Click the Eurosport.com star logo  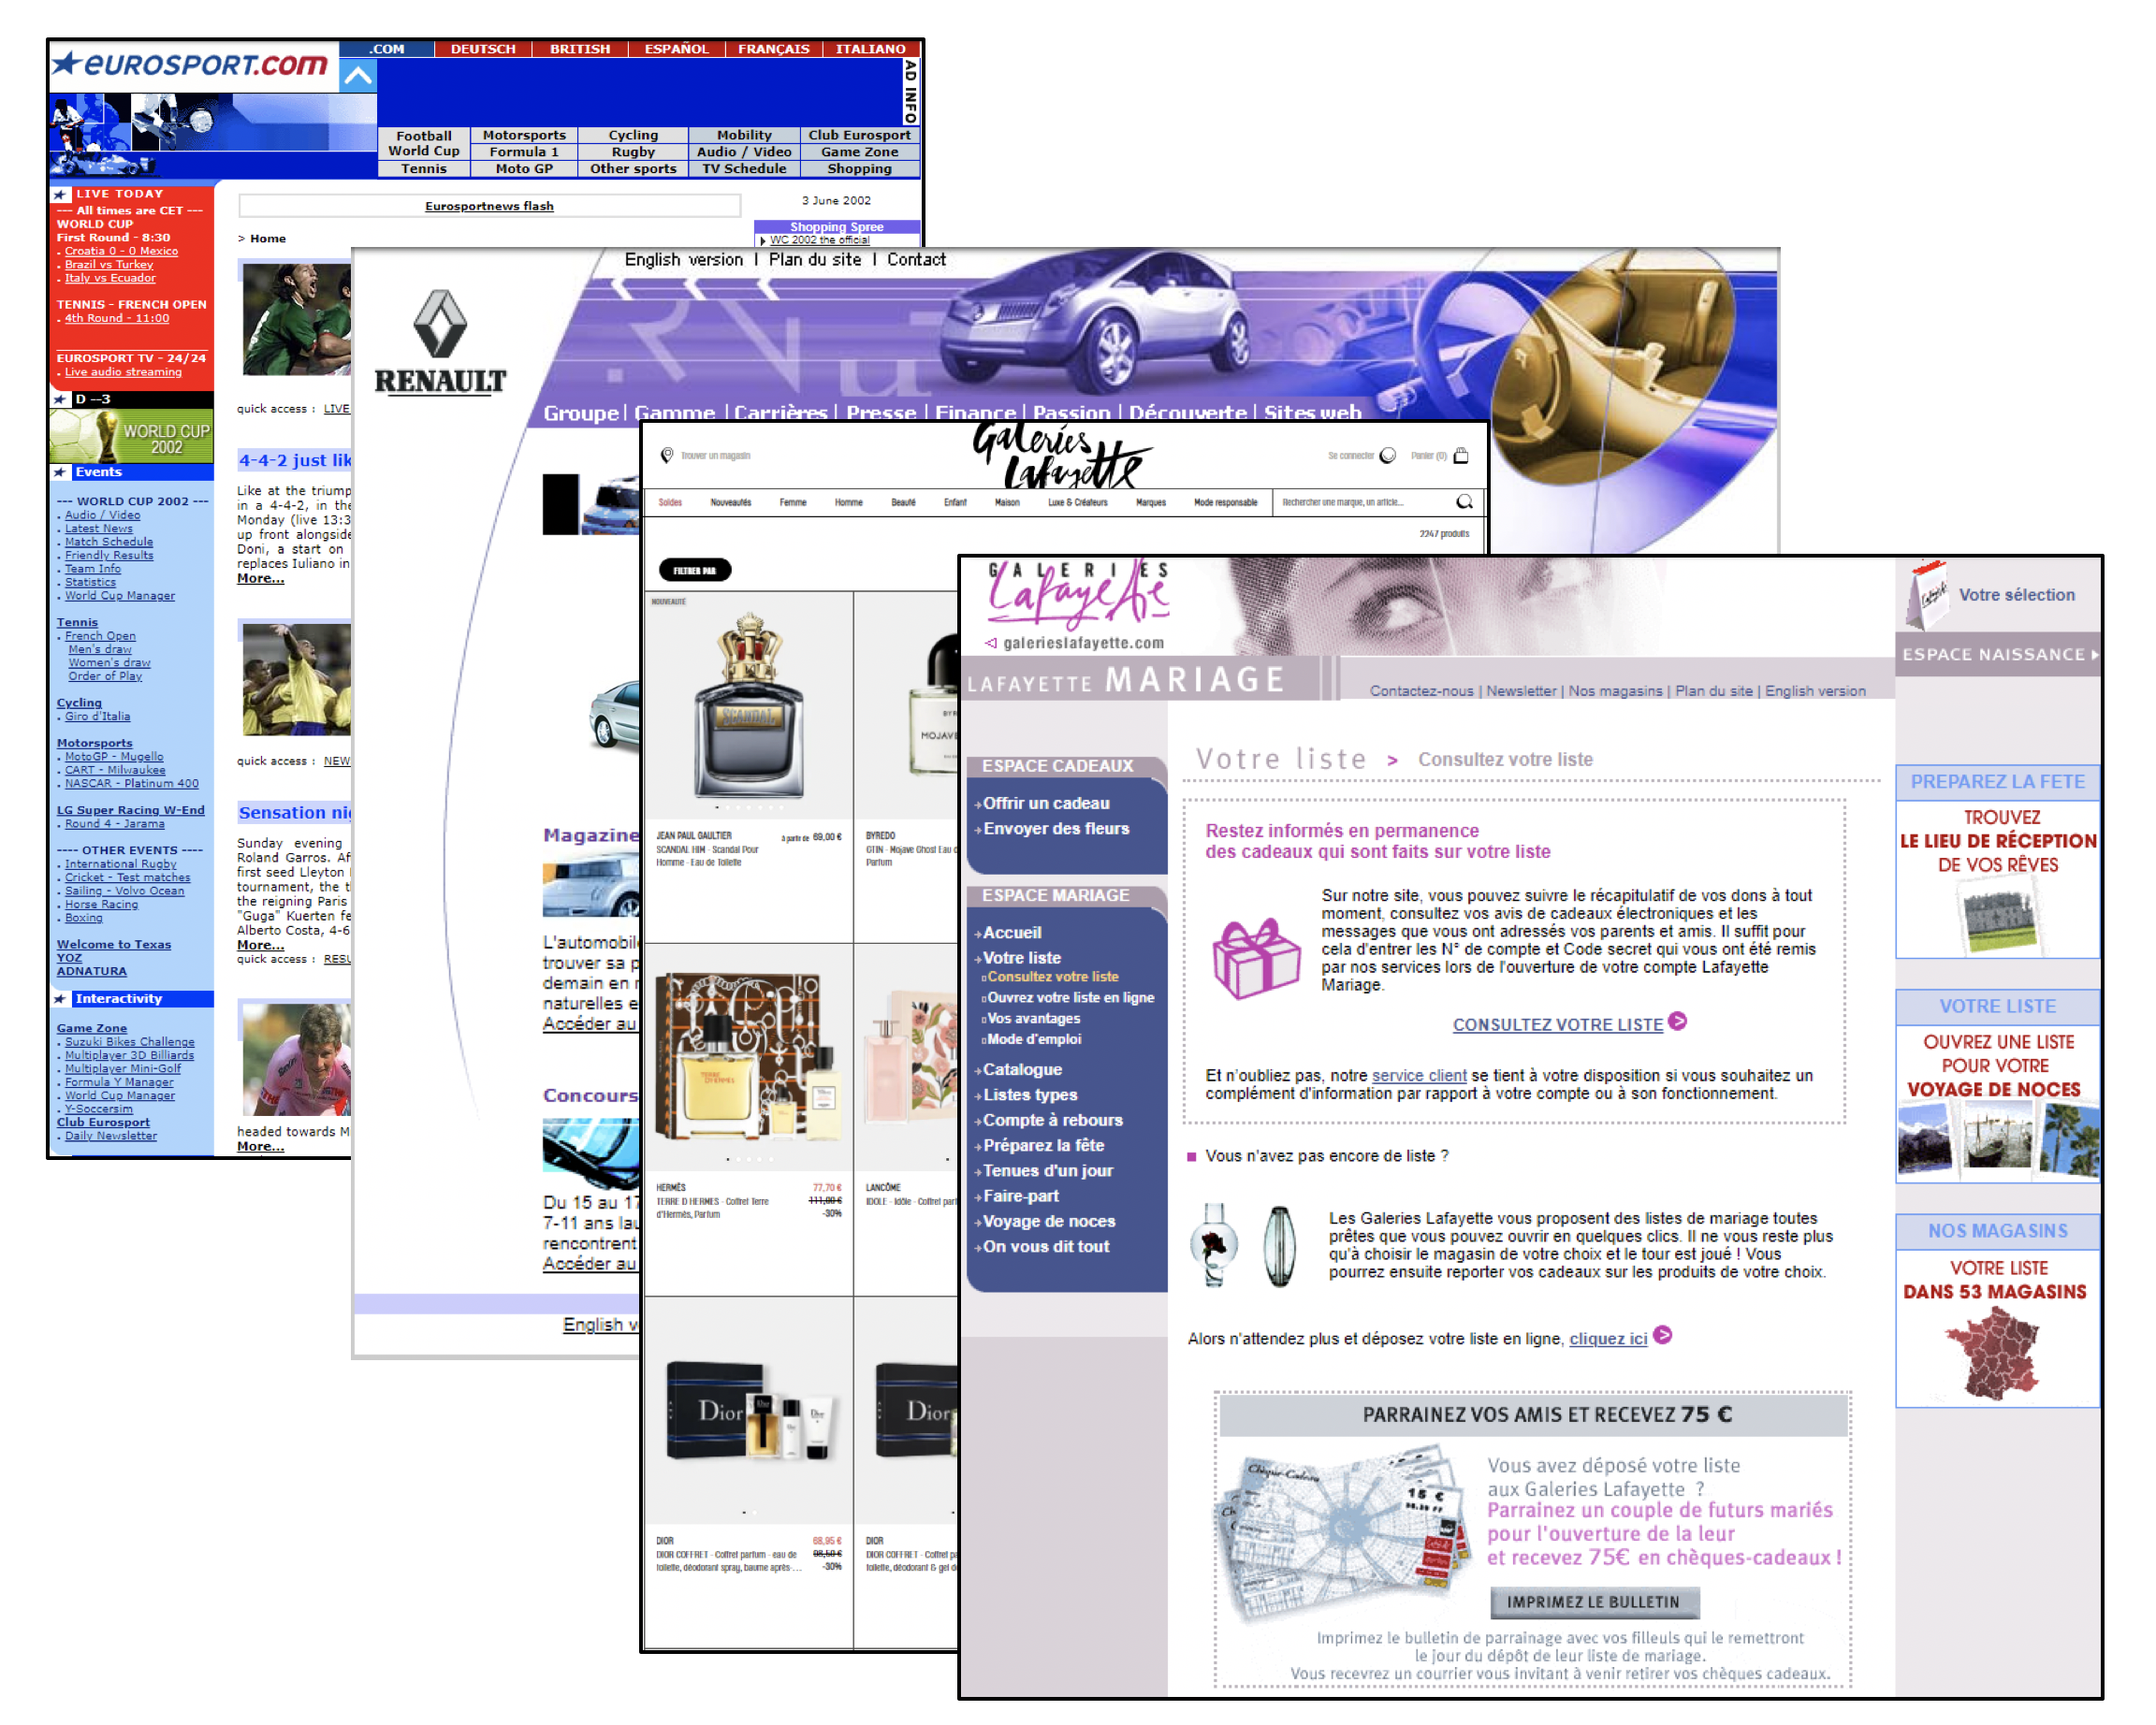[x=190, y=65]
